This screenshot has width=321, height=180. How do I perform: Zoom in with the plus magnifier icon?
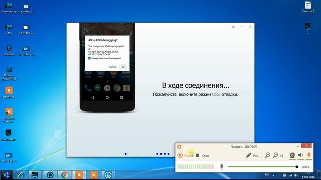(267, 155)
